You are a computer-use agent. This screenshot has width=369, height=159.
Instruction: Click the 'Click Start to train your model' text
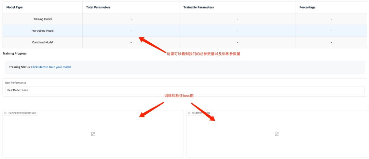[51, 67]
